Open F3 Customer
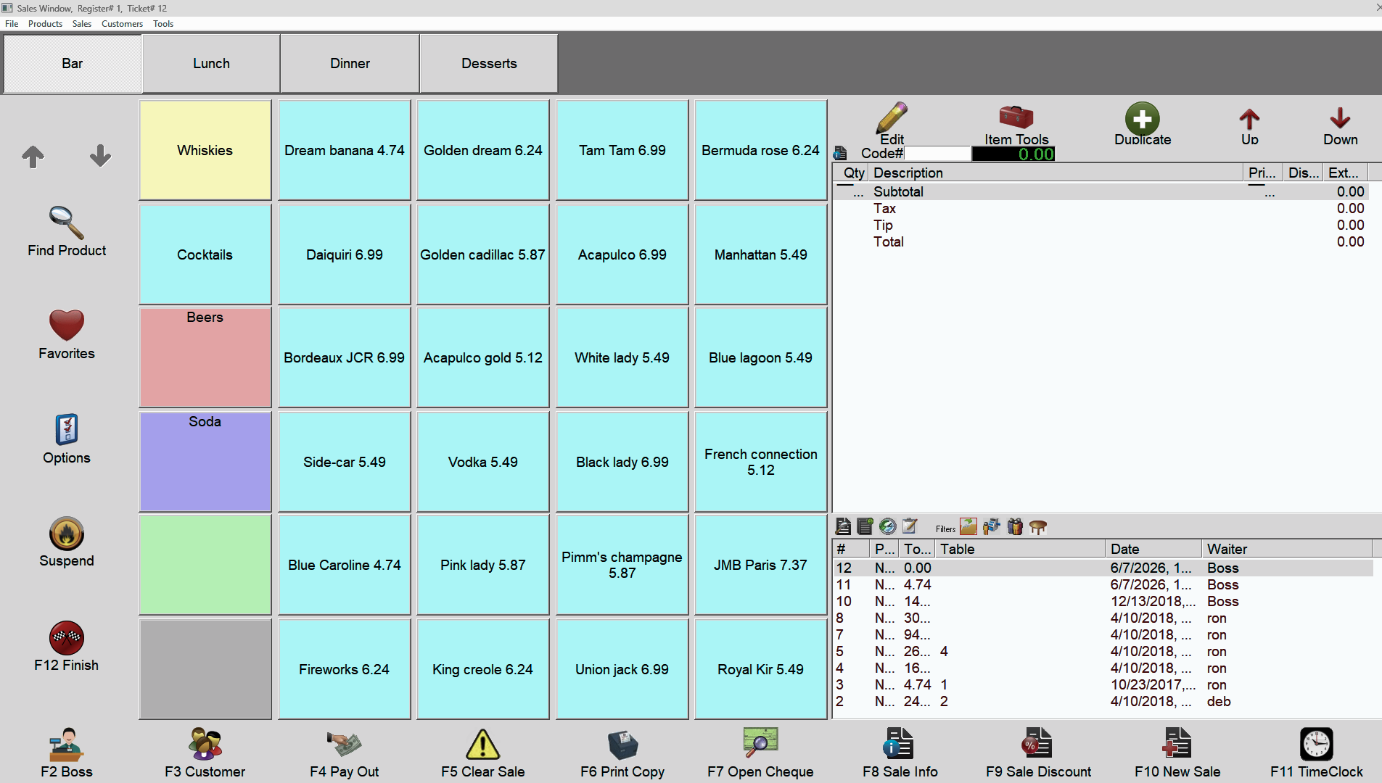Screen dimensions: 1382x783 [205, 753]
